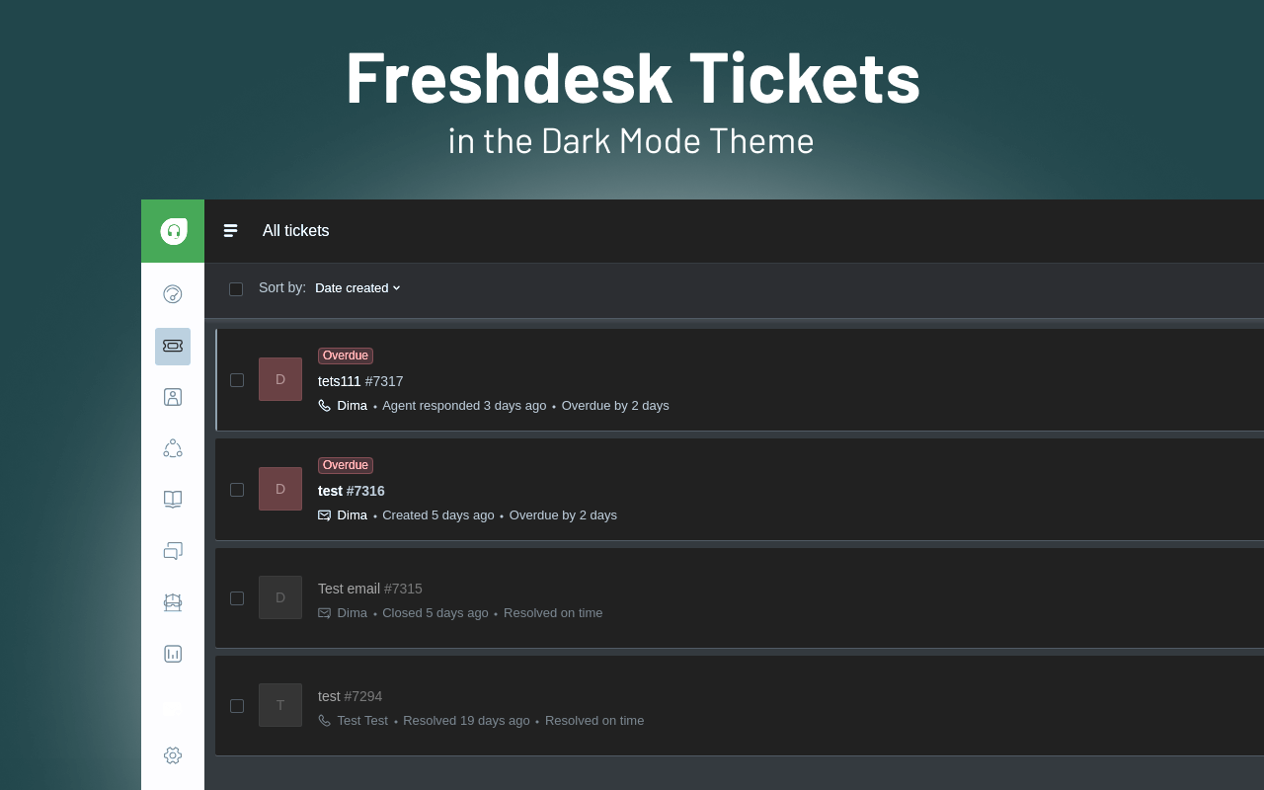Select the checkbox for ticket tets111
The height and width of the screenshot is (790, 1264).
237,380
